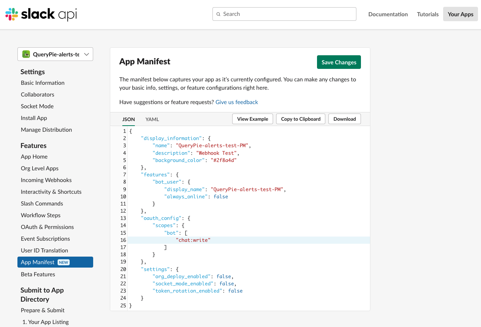Image resolution: width=481 pixels, height=327 pixels.
Task: Open 1. Your App Listing
Action: (x=45, y=322)
